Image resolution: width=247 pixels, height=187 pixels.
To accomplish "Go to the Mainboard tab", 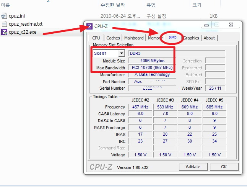I will 134,38.
